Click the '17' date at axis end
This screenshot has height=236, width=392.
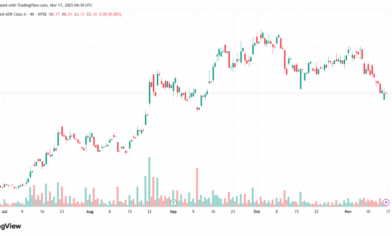(x=386, y=212)
